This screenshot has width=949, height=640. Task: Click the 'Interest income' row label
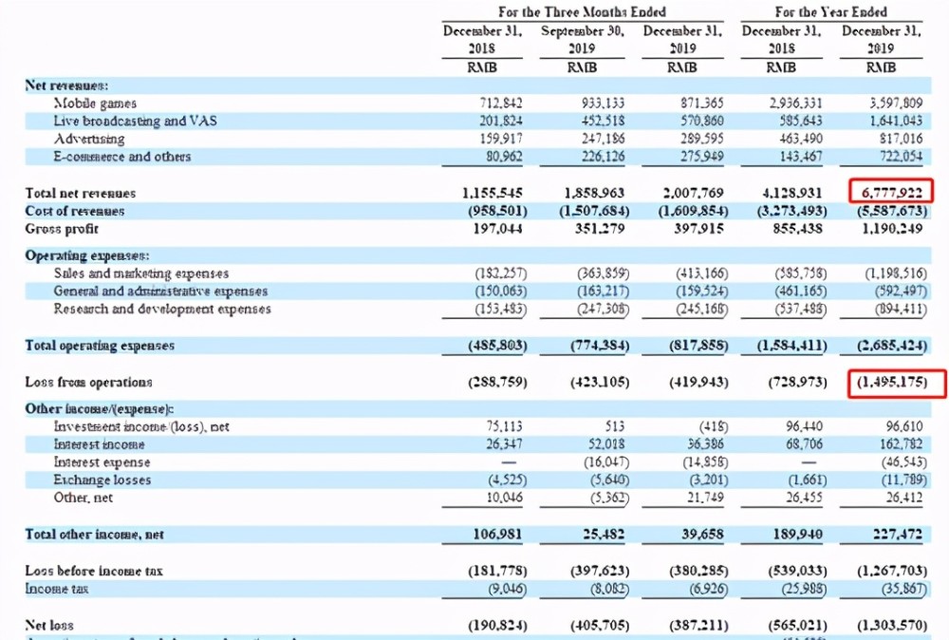[100, 444]
